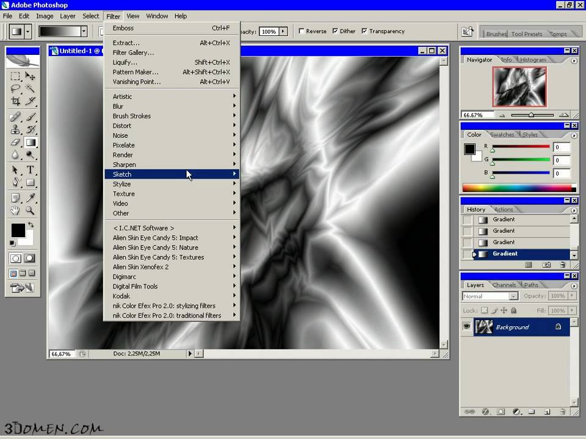
Task: Switch to the Channels tab
Action: (x=504, y=285)
